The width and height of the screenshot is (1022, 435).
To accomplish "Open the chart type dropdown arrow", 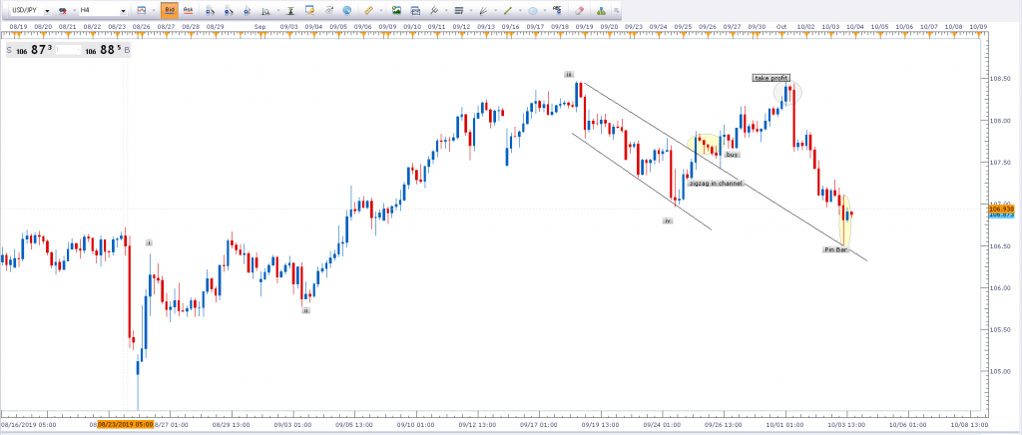I will point(152,9).
